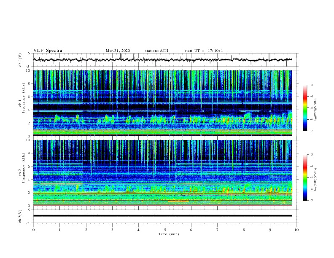This screenshot has width=334, height=258.
Task: Click the "Time (min)" x-axis label
Action: pos(169,234)
